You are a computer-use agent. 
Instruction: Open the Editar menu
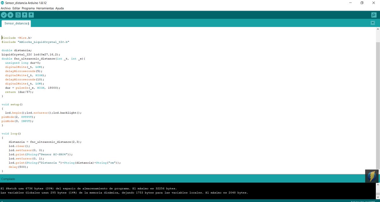16,8
